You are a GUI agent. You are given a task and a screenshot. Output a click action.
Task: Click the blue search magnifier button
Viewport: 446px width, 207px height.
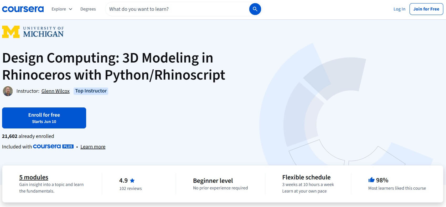pos(255,9)
